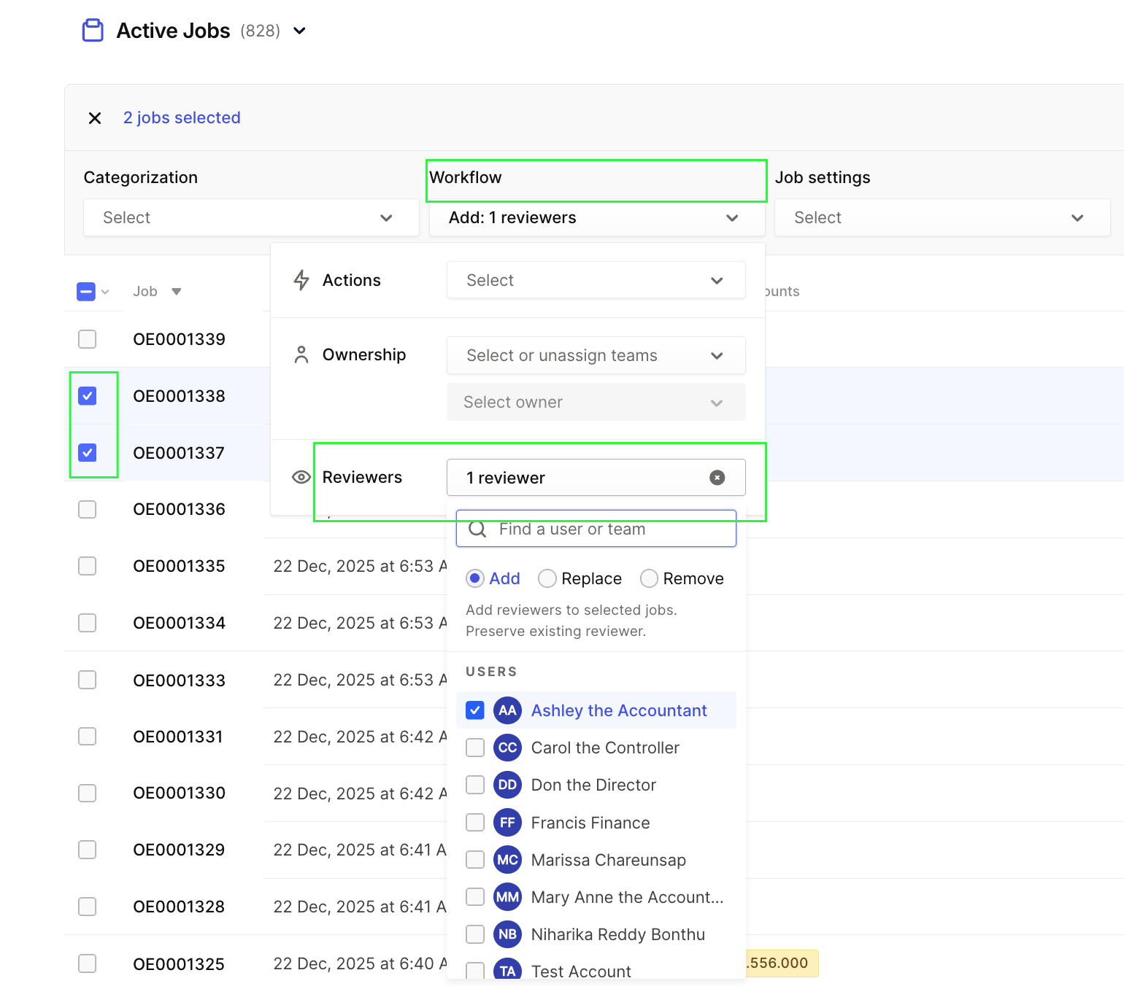
Task: Click the DD avatar for Don
Action: pos(507,785)
